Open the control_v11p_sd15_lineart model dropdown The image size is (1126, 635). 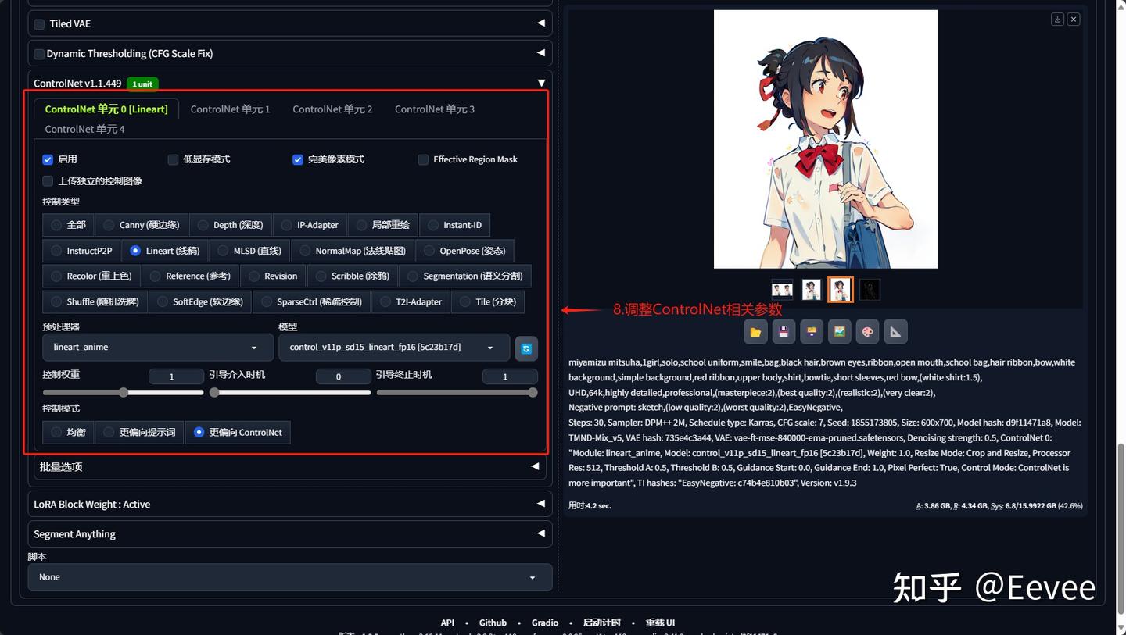(394, 348)
